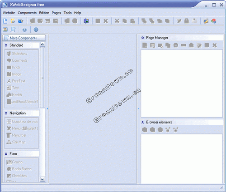
Task: Click the colored tools icon near toolbar end
Action: pyautogui.click(x=206, y=21)
